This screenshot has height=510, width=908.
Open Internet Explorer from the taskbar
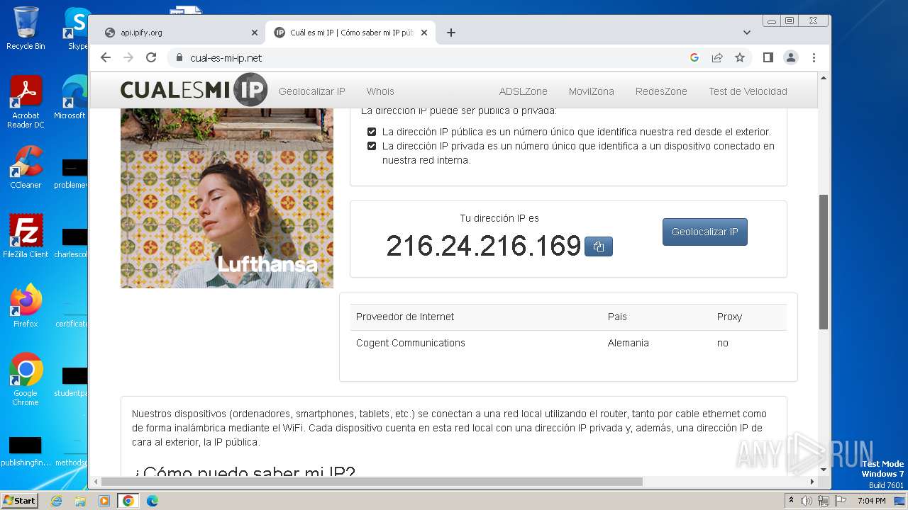point(56,501)
